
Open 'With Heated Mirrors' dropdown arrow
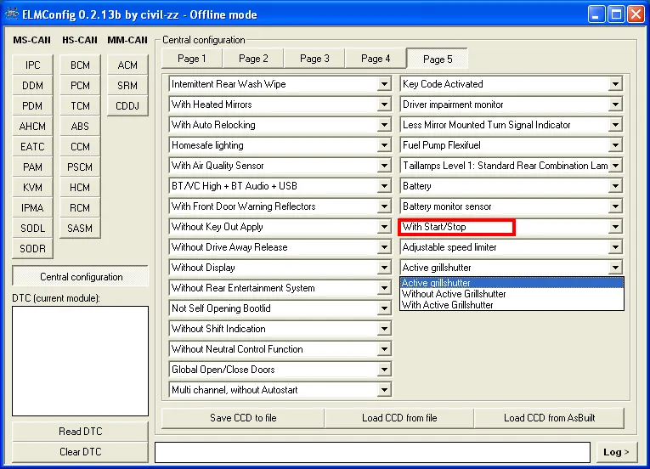coord(384,105)
